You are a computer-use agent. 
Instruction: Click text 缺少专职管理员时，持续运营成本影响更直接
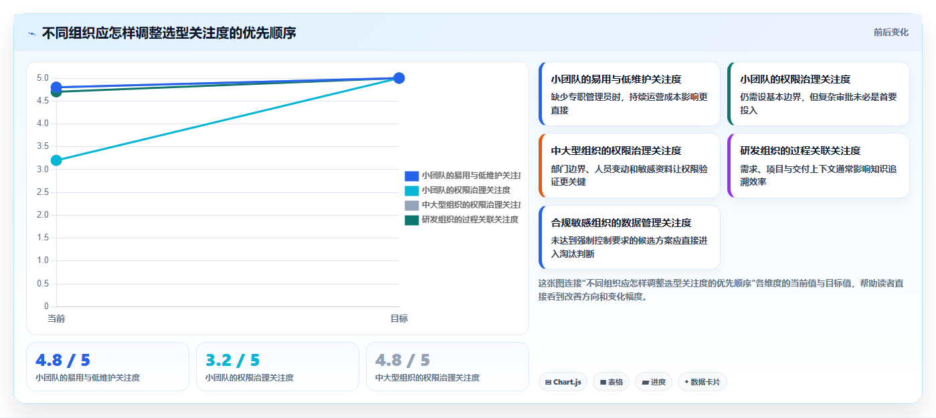click(629, 103)
